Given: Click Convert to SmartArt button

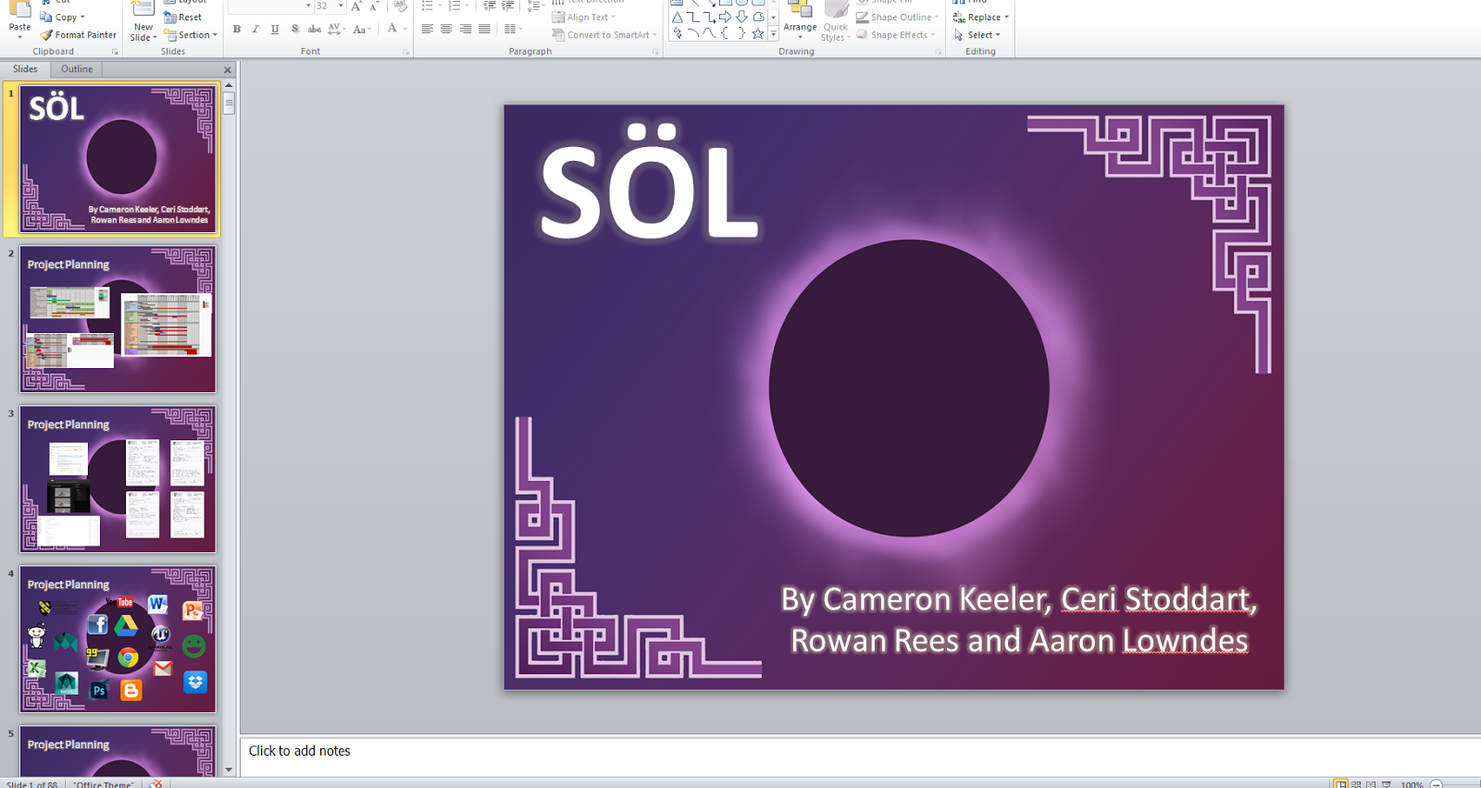Looking at the screenshot, I should pos(604,35).
